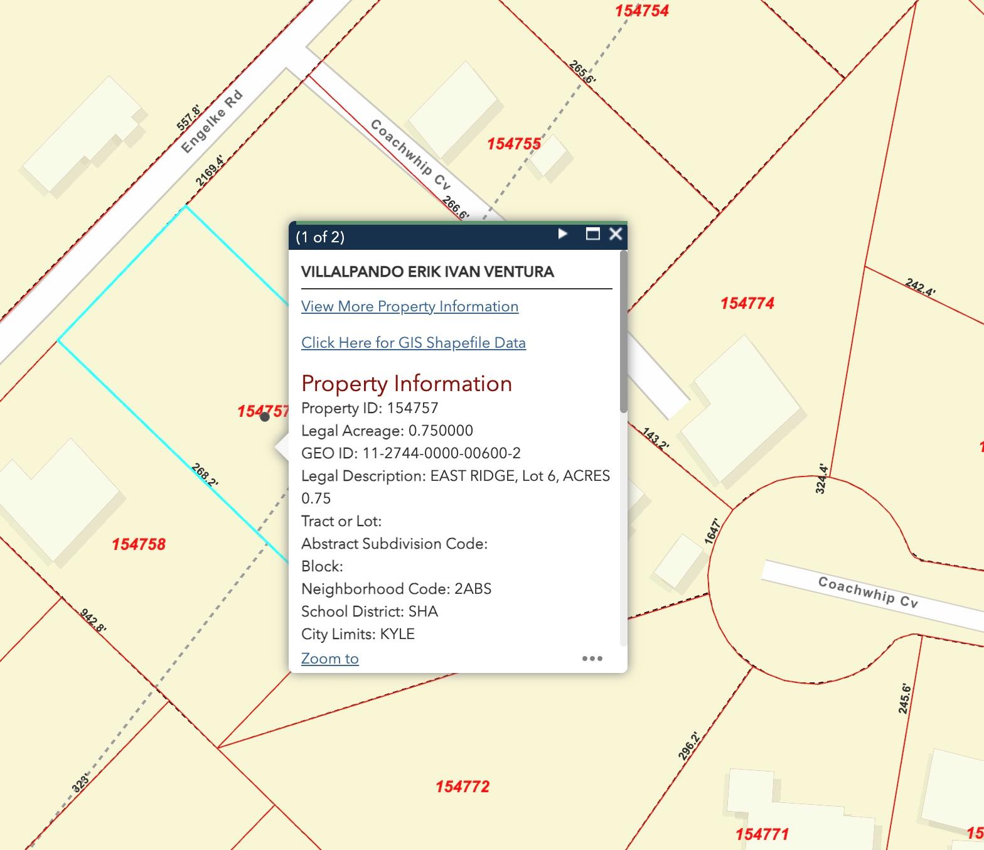The height and width of the screenshot is (850, 984).
Task: Select parcel 154774 on the map
Action: tap(747, 304)
